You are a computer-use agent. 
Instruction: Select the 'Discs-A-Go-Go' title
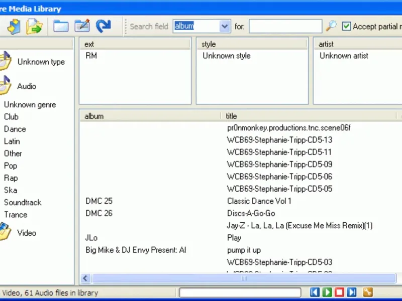coord(251,214)
